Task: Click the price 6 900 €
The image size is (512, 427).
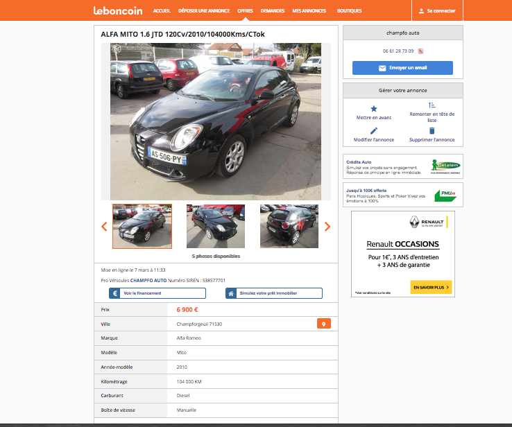Action: [x=187, y=310]
